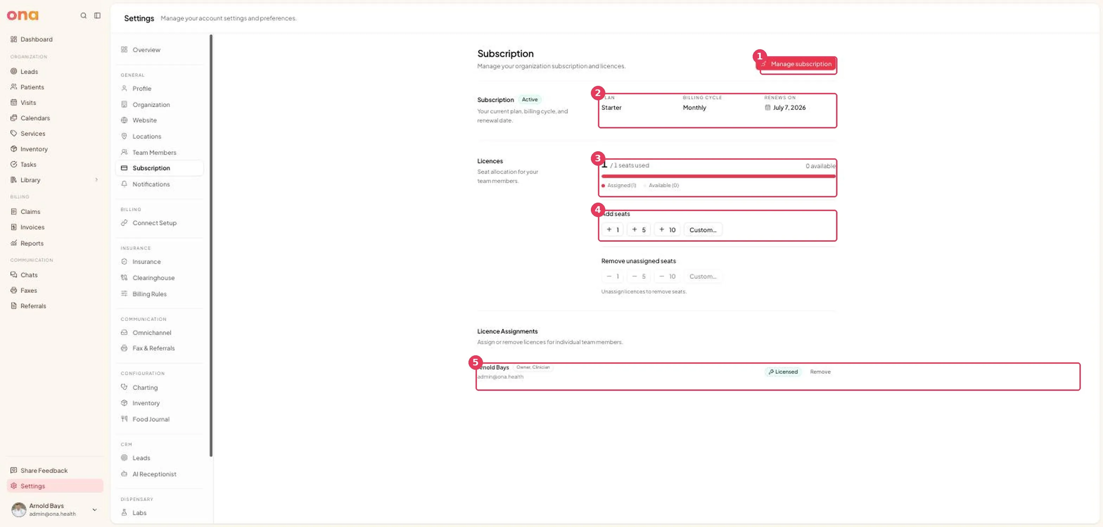The image size is (1103, 527).
Task: Click the Arnold Bays avatar thumbnail
Action: [x=18, y=509]
